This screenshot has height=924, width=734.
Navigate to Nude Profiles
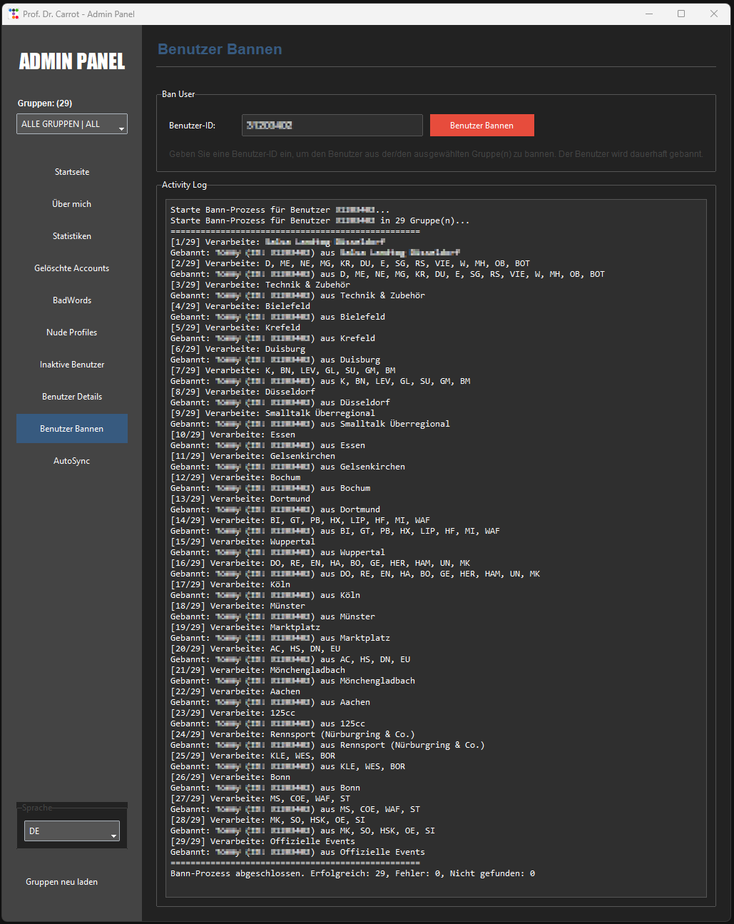72,332
